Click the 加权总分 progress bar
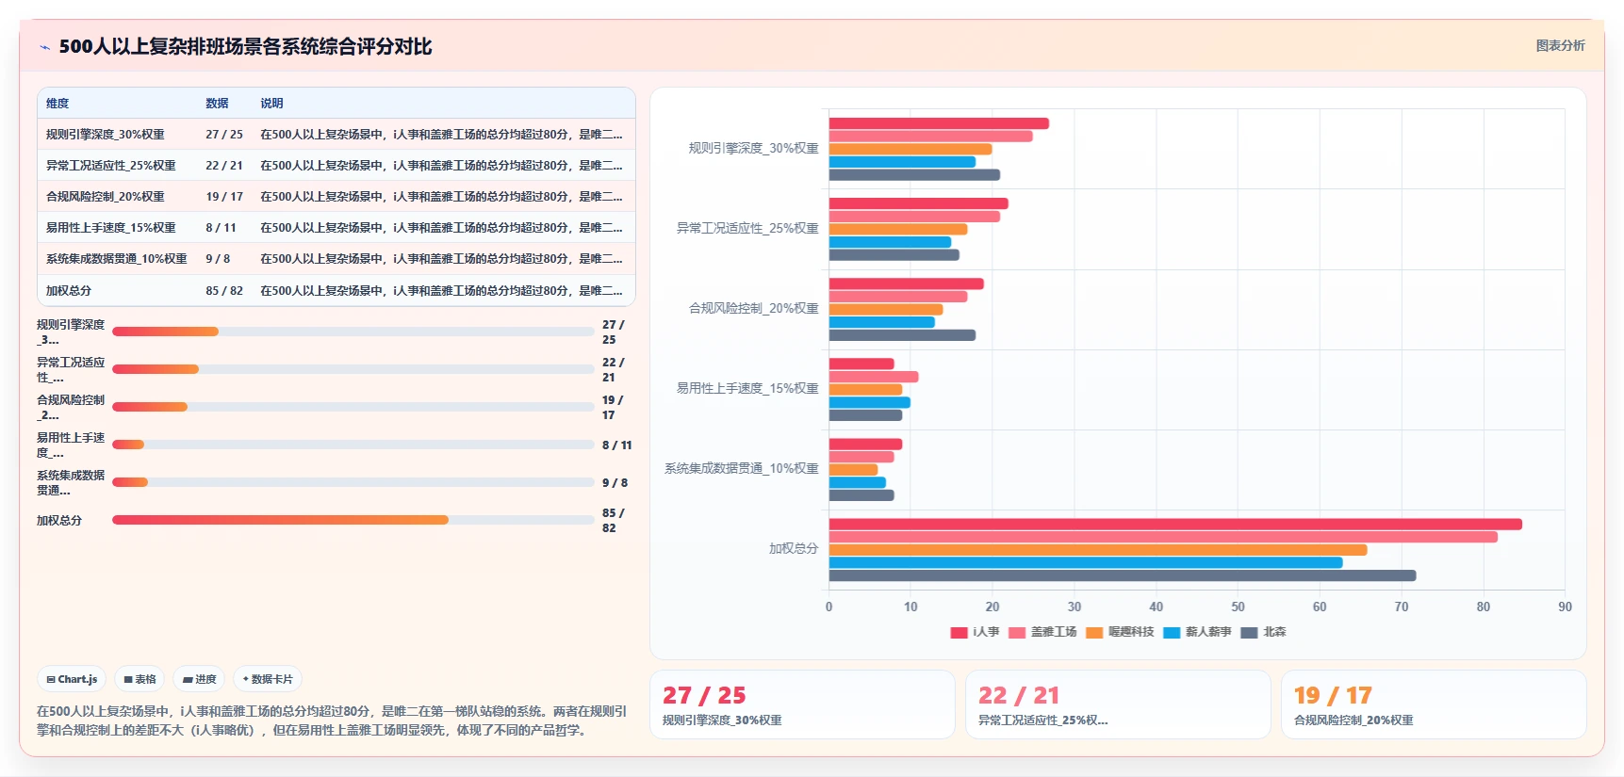The width and height of the screenshot is (1624, 777). point(353,520)
